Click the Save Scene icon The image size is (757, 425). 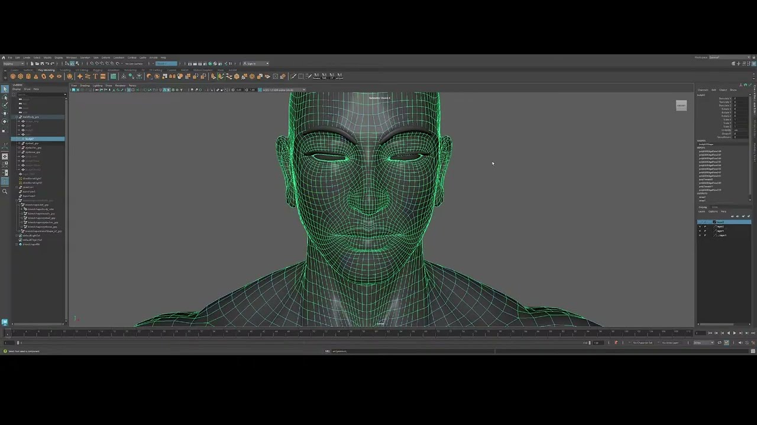[x=42, y=64]
